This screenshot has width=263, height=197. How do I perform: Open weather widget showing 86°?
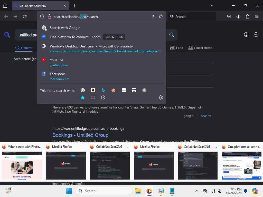(x=8, y=191)
